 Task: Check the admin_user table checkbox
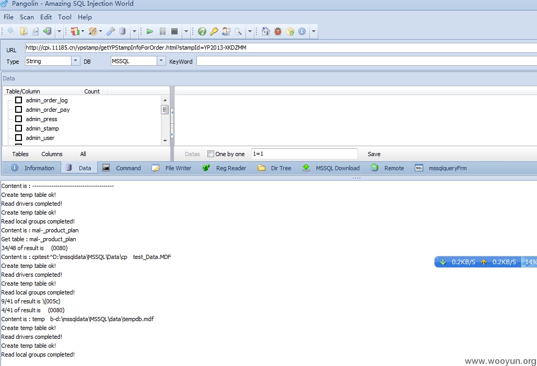[18, 138]
